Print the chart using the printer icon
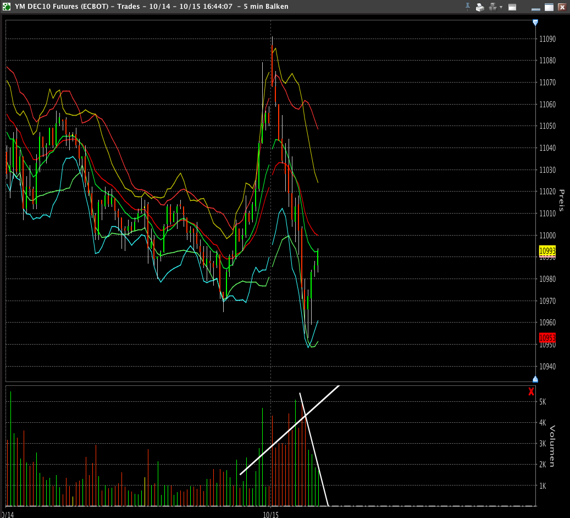 click(480, 7)
